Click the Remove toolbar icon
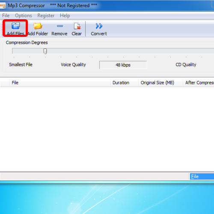The image size is (214, 214). click(x=60, y=26)
